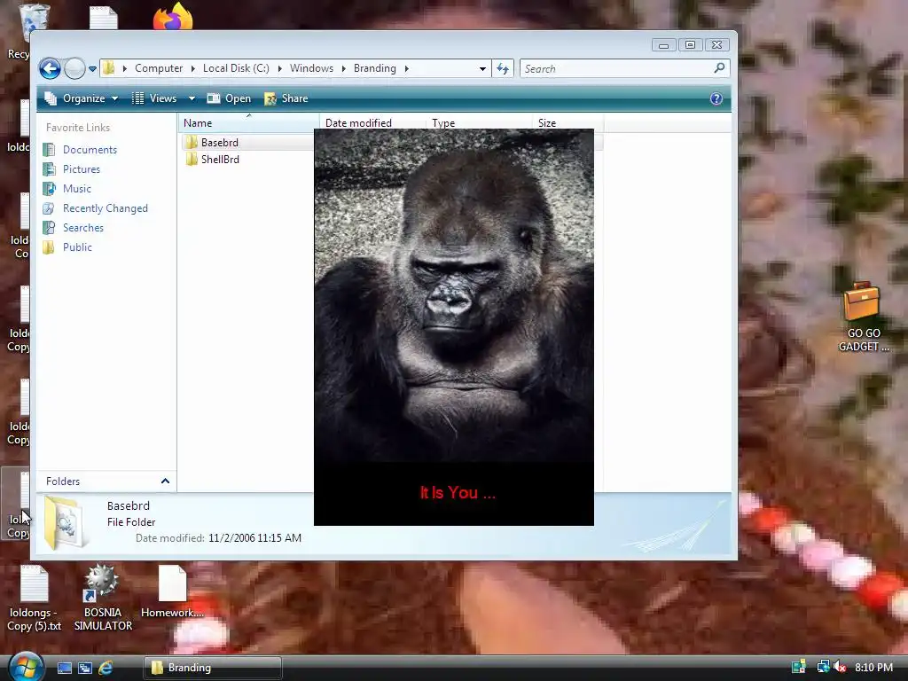This screenshot has width=908, height=681.
Task: Select BOSNIA SIMULATOR desktop shortcut
Action: (x=103, y=598)
